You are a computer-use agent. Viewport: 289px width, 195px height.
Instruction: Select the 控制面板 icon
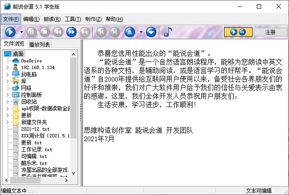click(16, 95)
